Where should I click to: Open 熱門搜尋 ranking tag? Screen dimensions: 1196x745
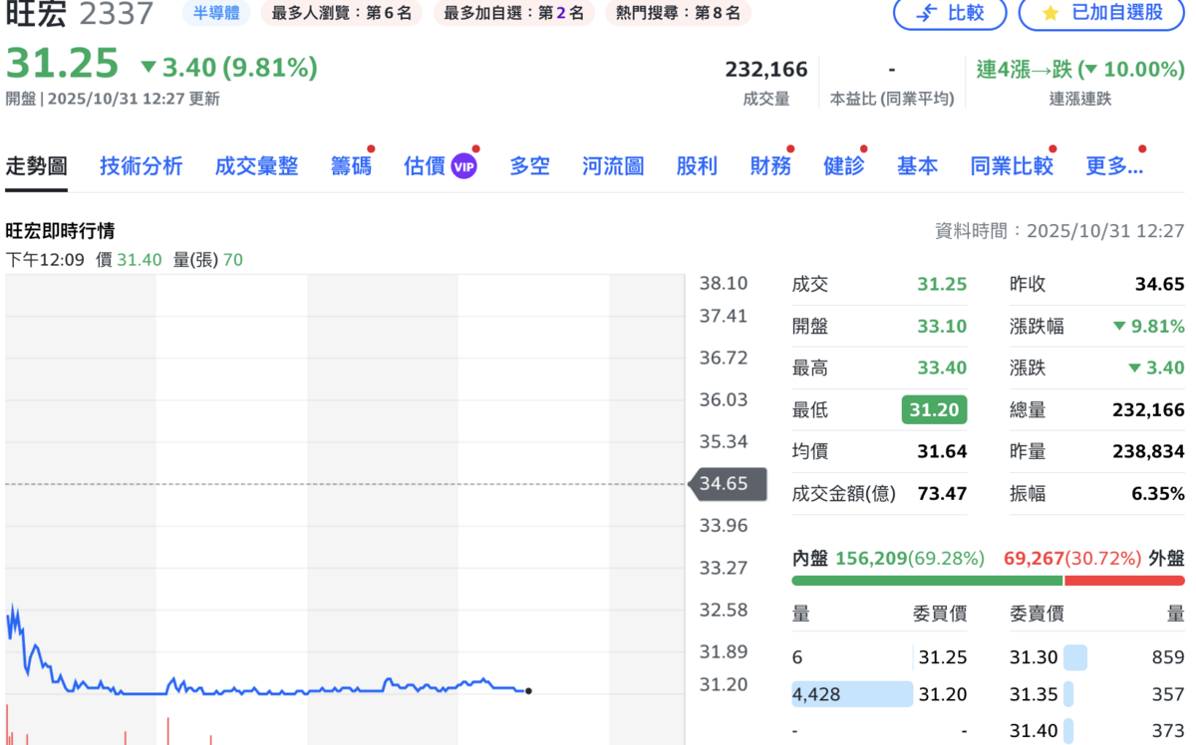coord(679,13)
